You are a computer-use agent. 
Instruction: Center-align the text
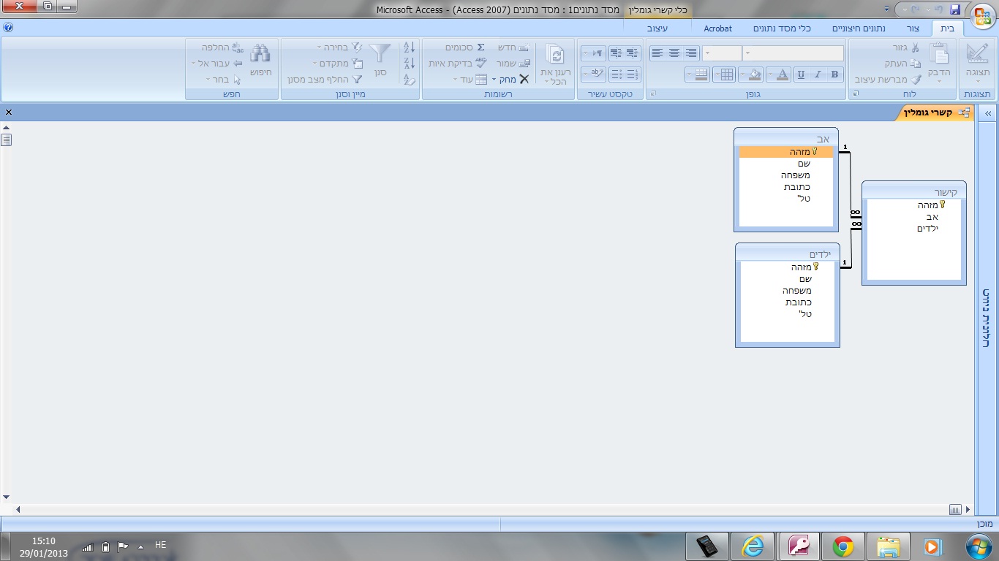pyautogui.click(x=674, y=53)
